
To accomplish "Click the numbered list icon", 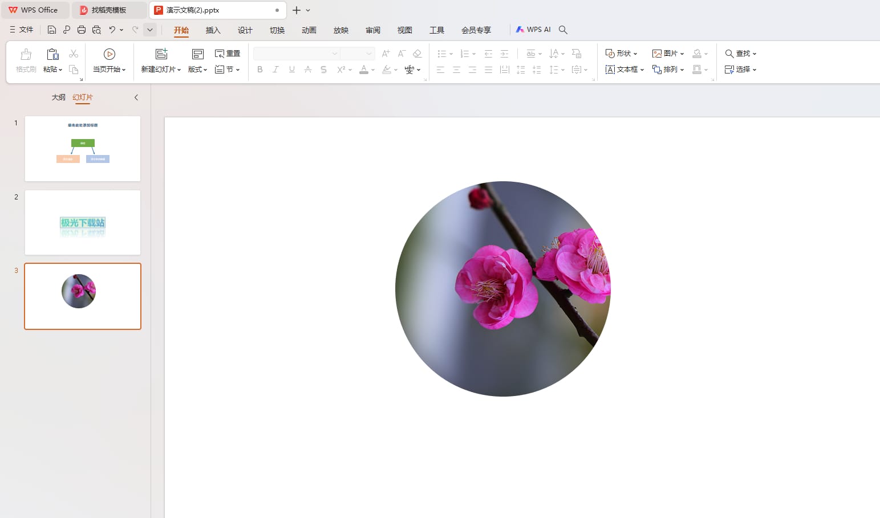I will (x=465, y=54).
